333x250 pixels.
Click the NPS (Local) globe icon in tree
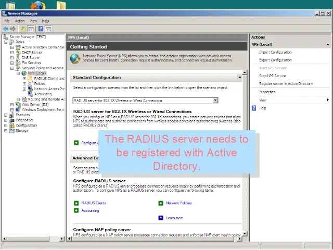tap(24, 73)
